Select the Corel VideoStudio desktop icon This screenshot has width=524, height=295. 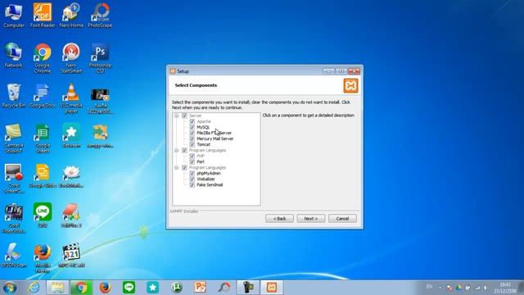(x=14, y=219)
